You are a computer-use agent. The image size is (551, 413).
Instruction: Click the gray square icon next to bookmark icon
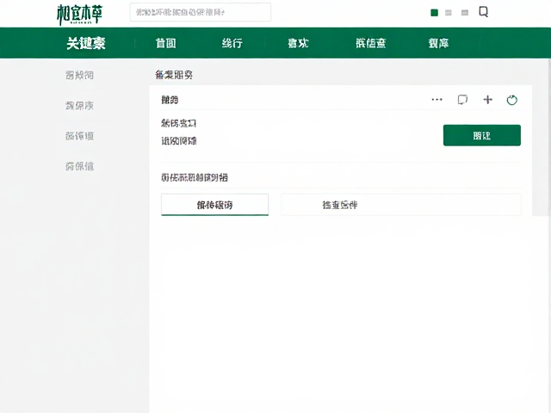pyautogui.click(x=465, y=13)
